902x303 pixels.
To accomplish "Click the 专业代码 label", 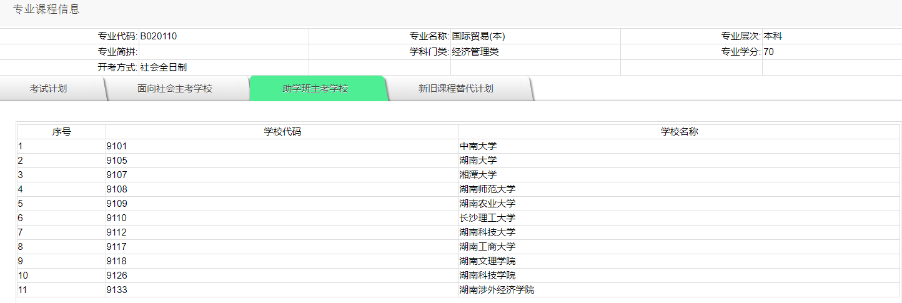I will tap(117, 36).
